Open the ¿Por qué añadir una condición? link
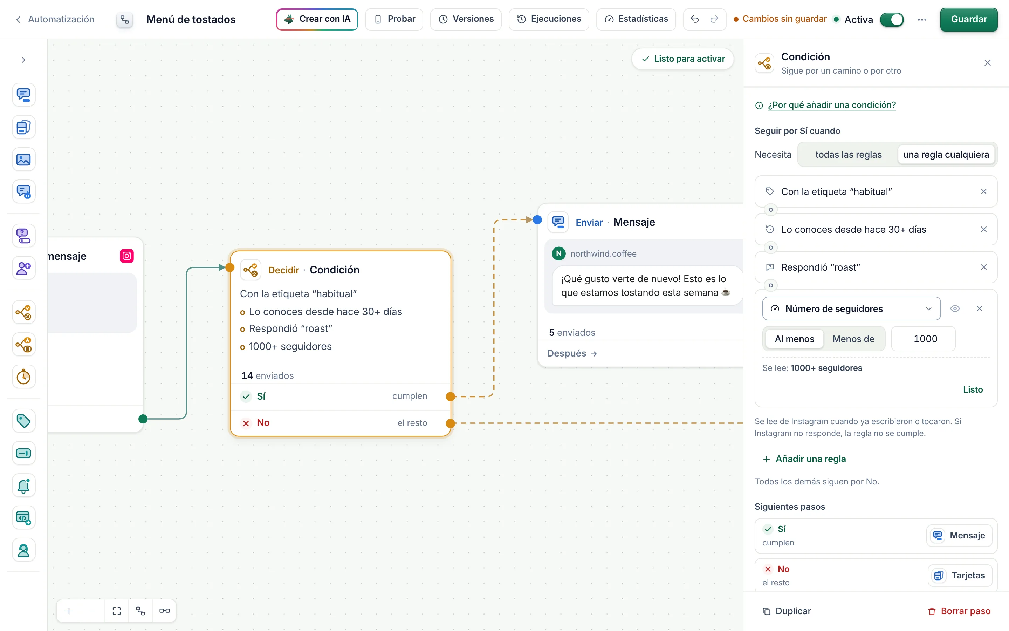 pyautogui.click(x=832, y=105)
